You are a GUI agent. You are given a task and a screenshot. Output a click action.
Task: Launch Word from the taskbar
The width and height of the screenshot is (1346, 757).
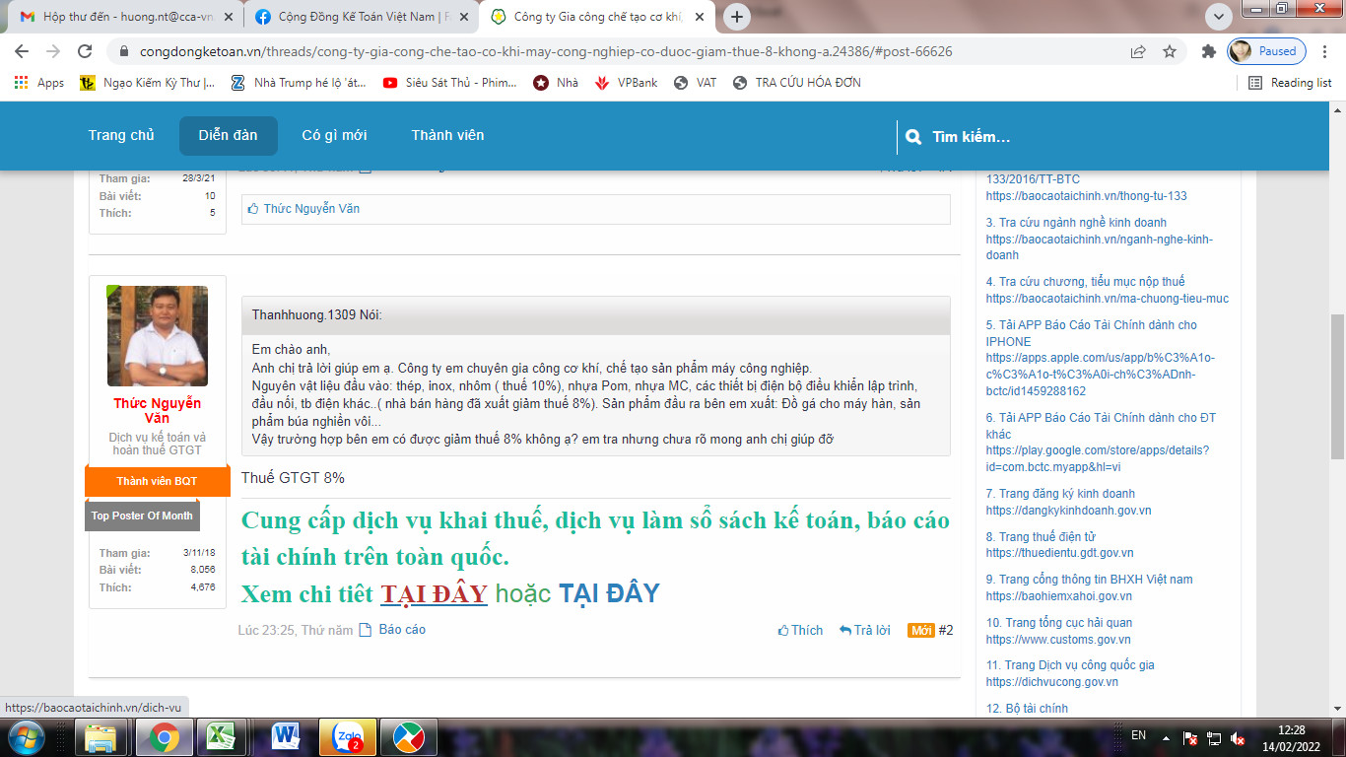(x=287, y=736)
